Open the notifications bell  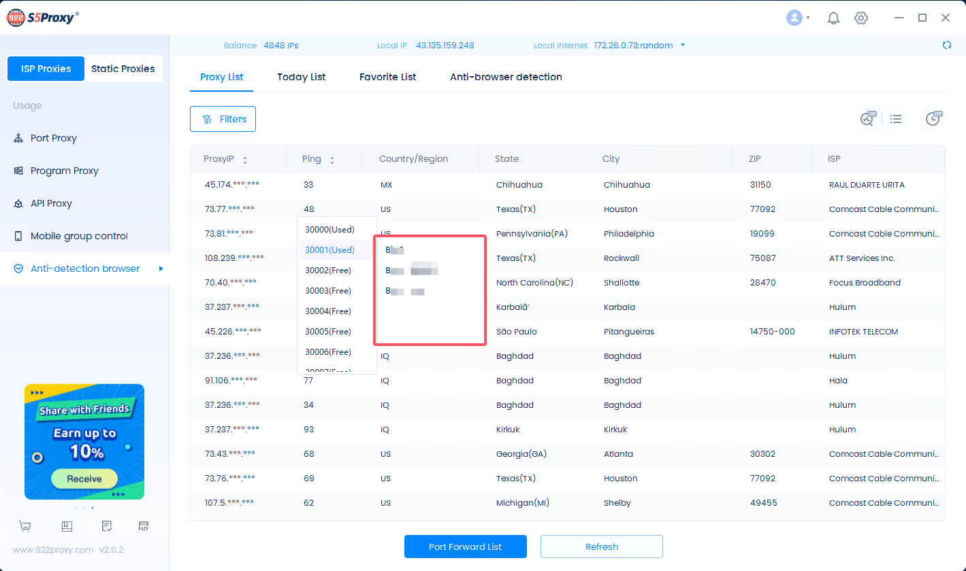pyautogui.click(x=833, y=18)
